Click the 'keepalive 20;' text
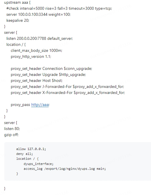Screen dimensions: 151x195 (18, 20)
